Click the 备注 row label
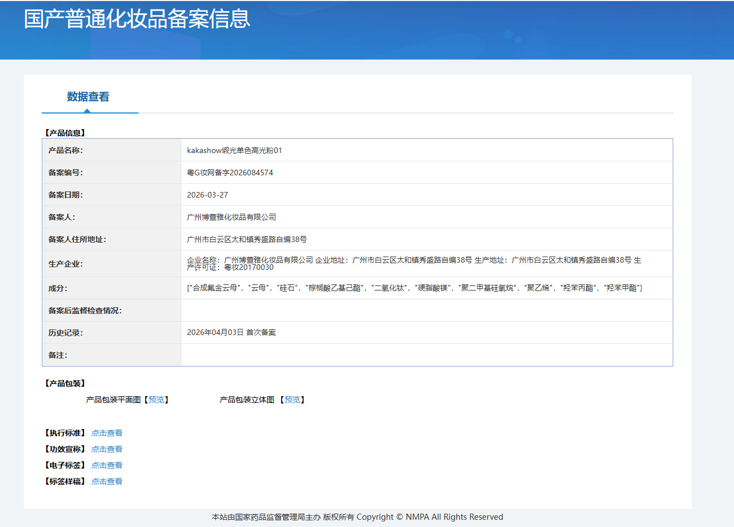 pyautogui.click(x=58, y=355)
